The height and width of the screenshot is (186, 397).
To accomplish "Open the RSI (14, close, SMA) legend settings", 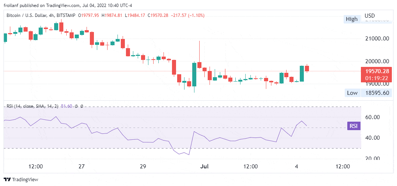I will click(x=32, y=106).
